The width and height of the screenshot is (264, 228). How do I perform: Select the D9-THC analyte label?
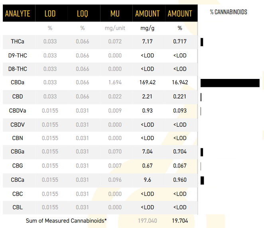[x=18, y=55]
